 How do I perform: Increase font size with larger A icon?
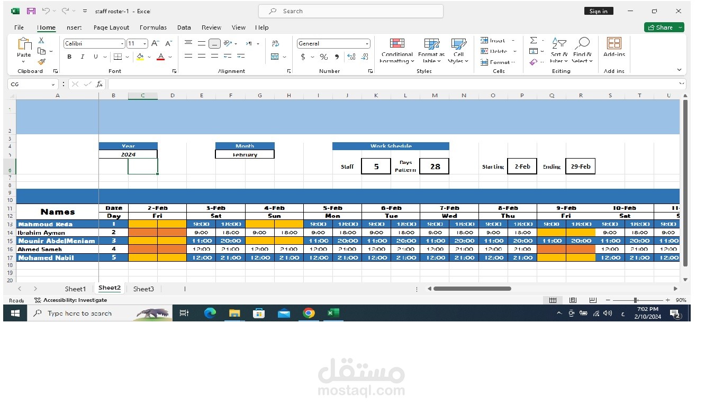[155, 43]
